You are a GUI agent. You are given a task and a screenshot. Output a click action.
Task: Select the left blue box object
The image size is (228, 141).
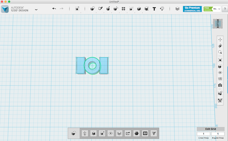(80, 65)
